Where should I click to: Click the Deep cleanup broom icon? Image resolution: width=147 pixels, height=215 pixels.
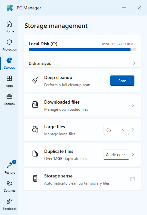click(35, 80)
